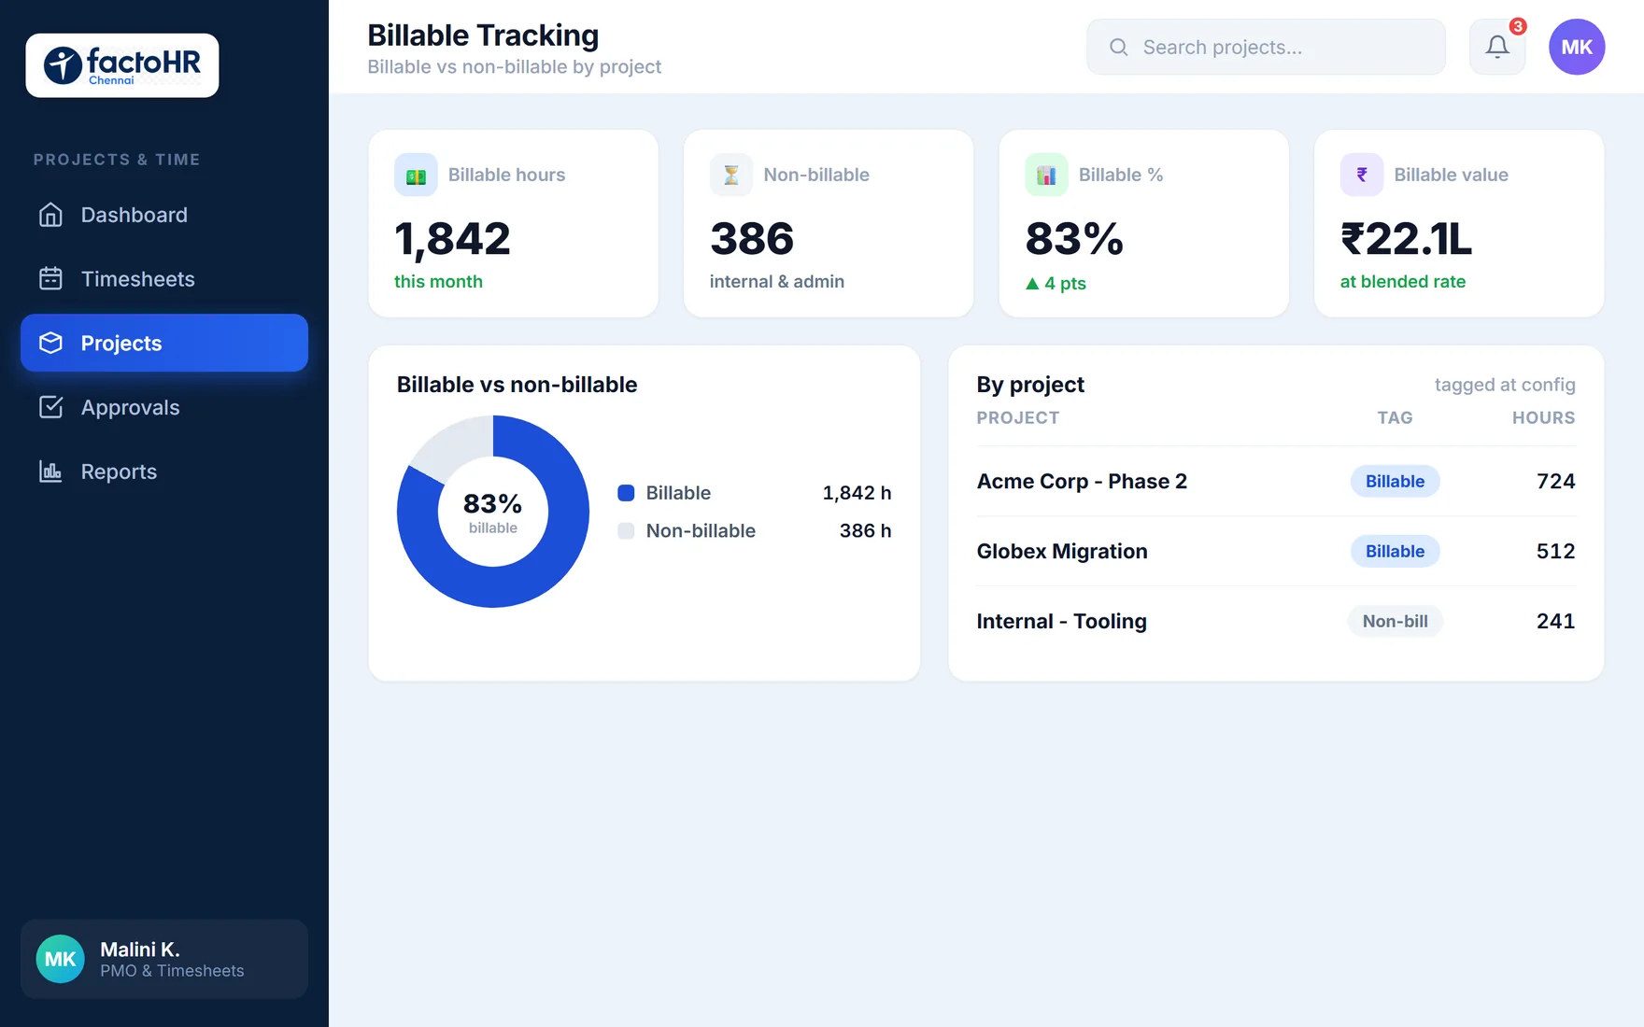Click the Billable value rupee icon
Viewport: 1644px width, 1027px height.
click(1362, 175)
